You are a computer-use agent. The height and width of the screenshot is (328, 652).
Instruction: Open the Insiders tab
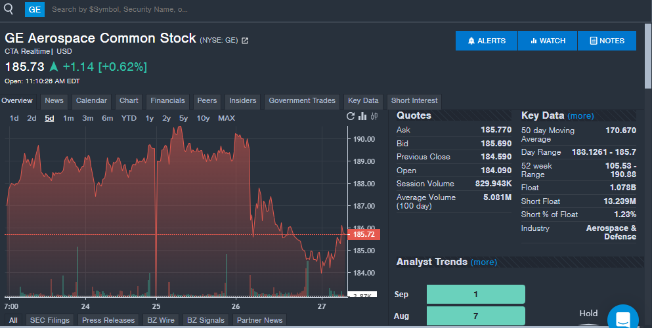(x=243, y=101)
